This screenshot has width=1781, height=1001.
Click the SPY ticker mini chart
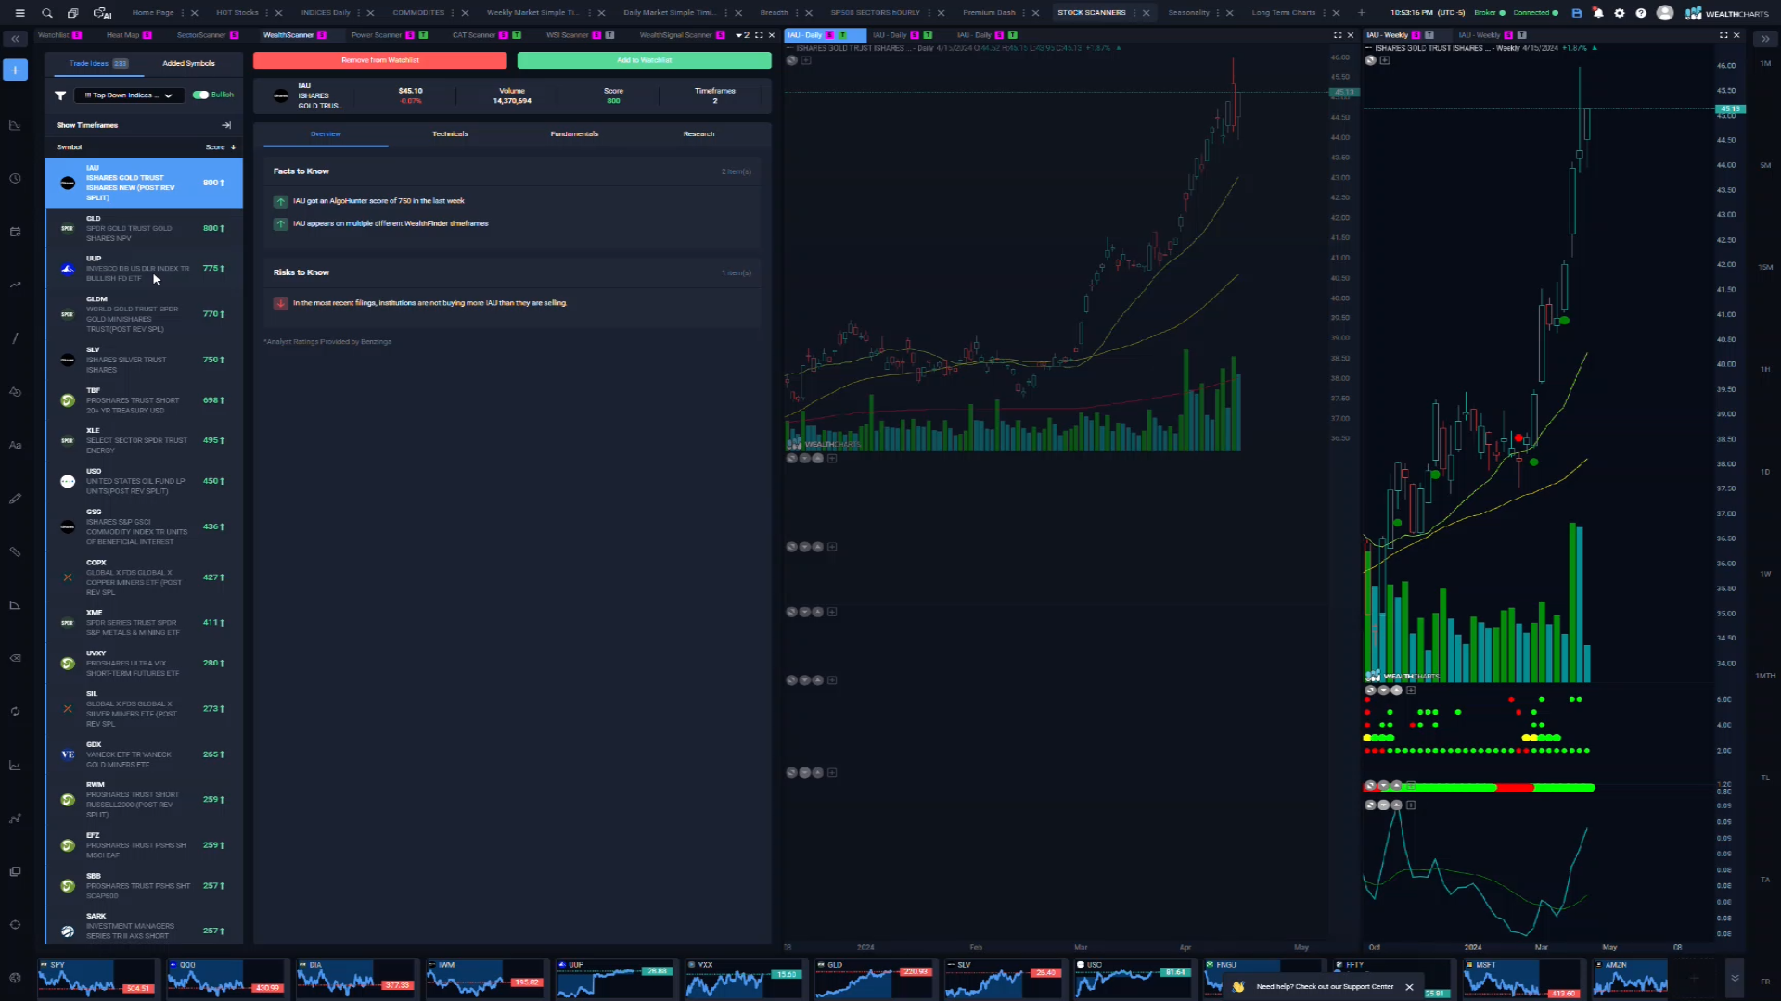coord(96,978)
